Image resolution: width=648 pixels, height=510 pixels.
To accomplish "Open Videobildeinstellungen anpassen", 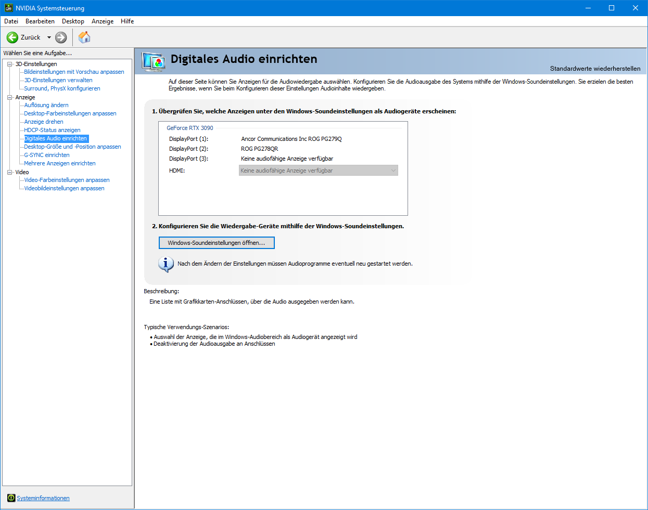I will (x=65, y=188).
